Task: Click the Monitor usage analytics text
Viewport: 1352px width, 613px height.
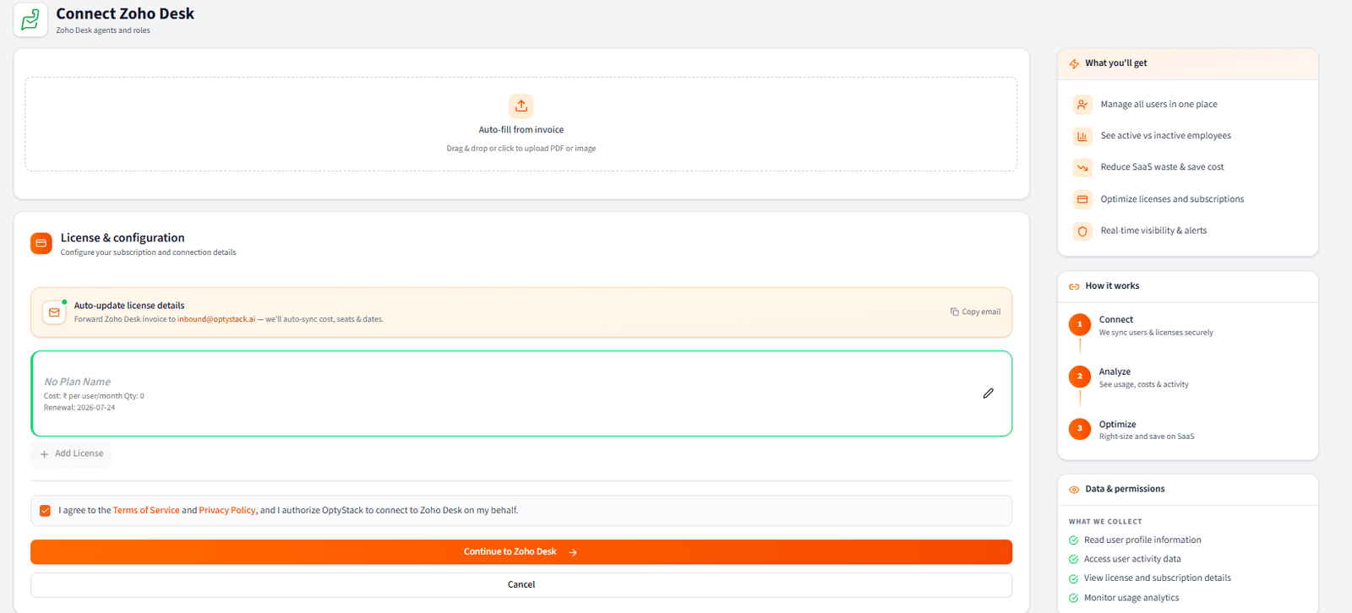Action: pyautogui.click(x=1131, y=598)
